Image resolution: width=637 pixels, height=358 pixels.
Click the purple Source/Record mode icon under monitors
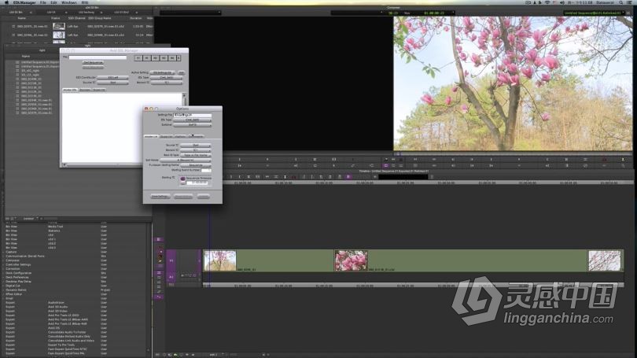click(x=385, y=166)
